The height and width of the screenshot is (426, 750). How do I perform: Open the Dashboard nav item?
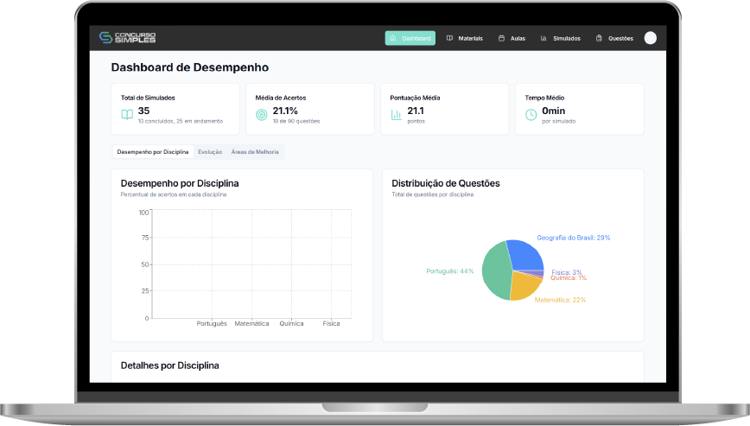click(410, 38)
